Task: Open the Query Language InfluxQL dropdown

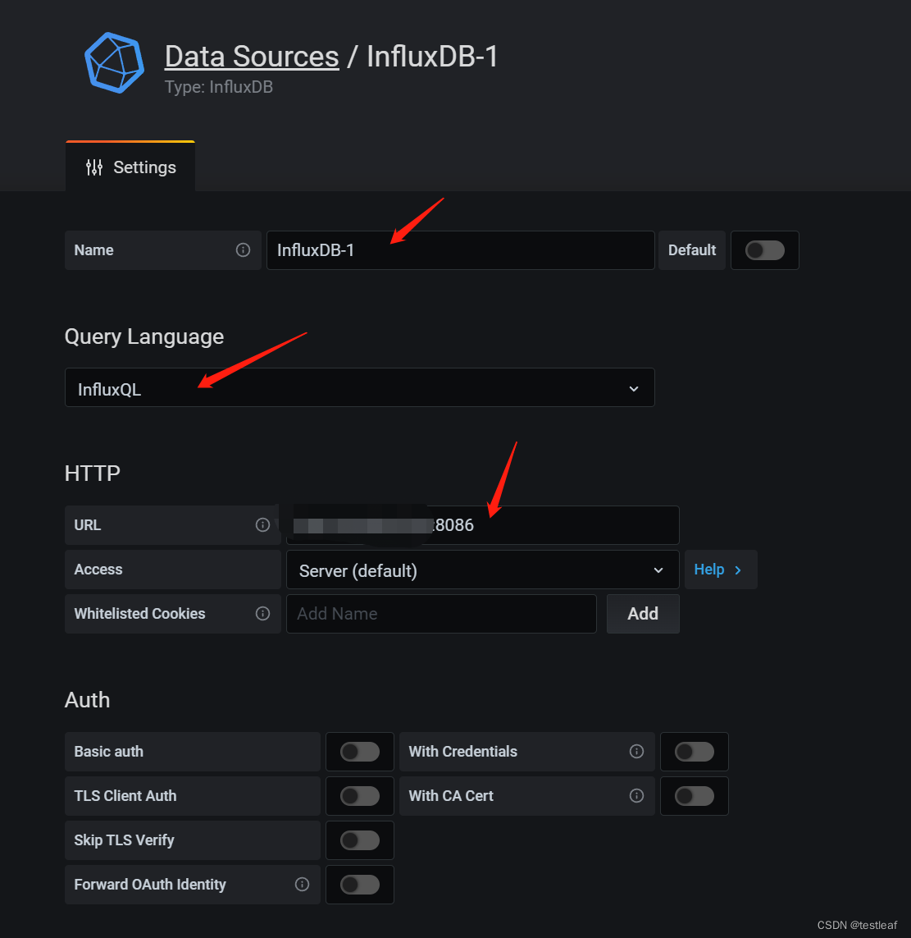Action: pyautogui.click(x=359, y=387)
